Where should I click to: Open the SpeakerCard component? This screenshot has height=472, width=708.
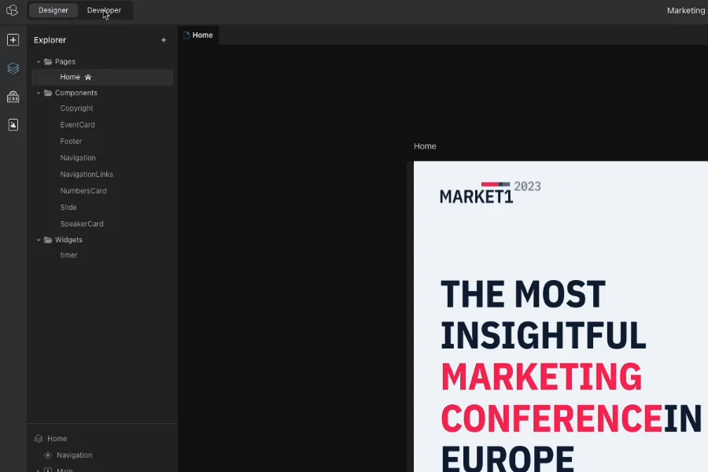(x=82, y=224)
